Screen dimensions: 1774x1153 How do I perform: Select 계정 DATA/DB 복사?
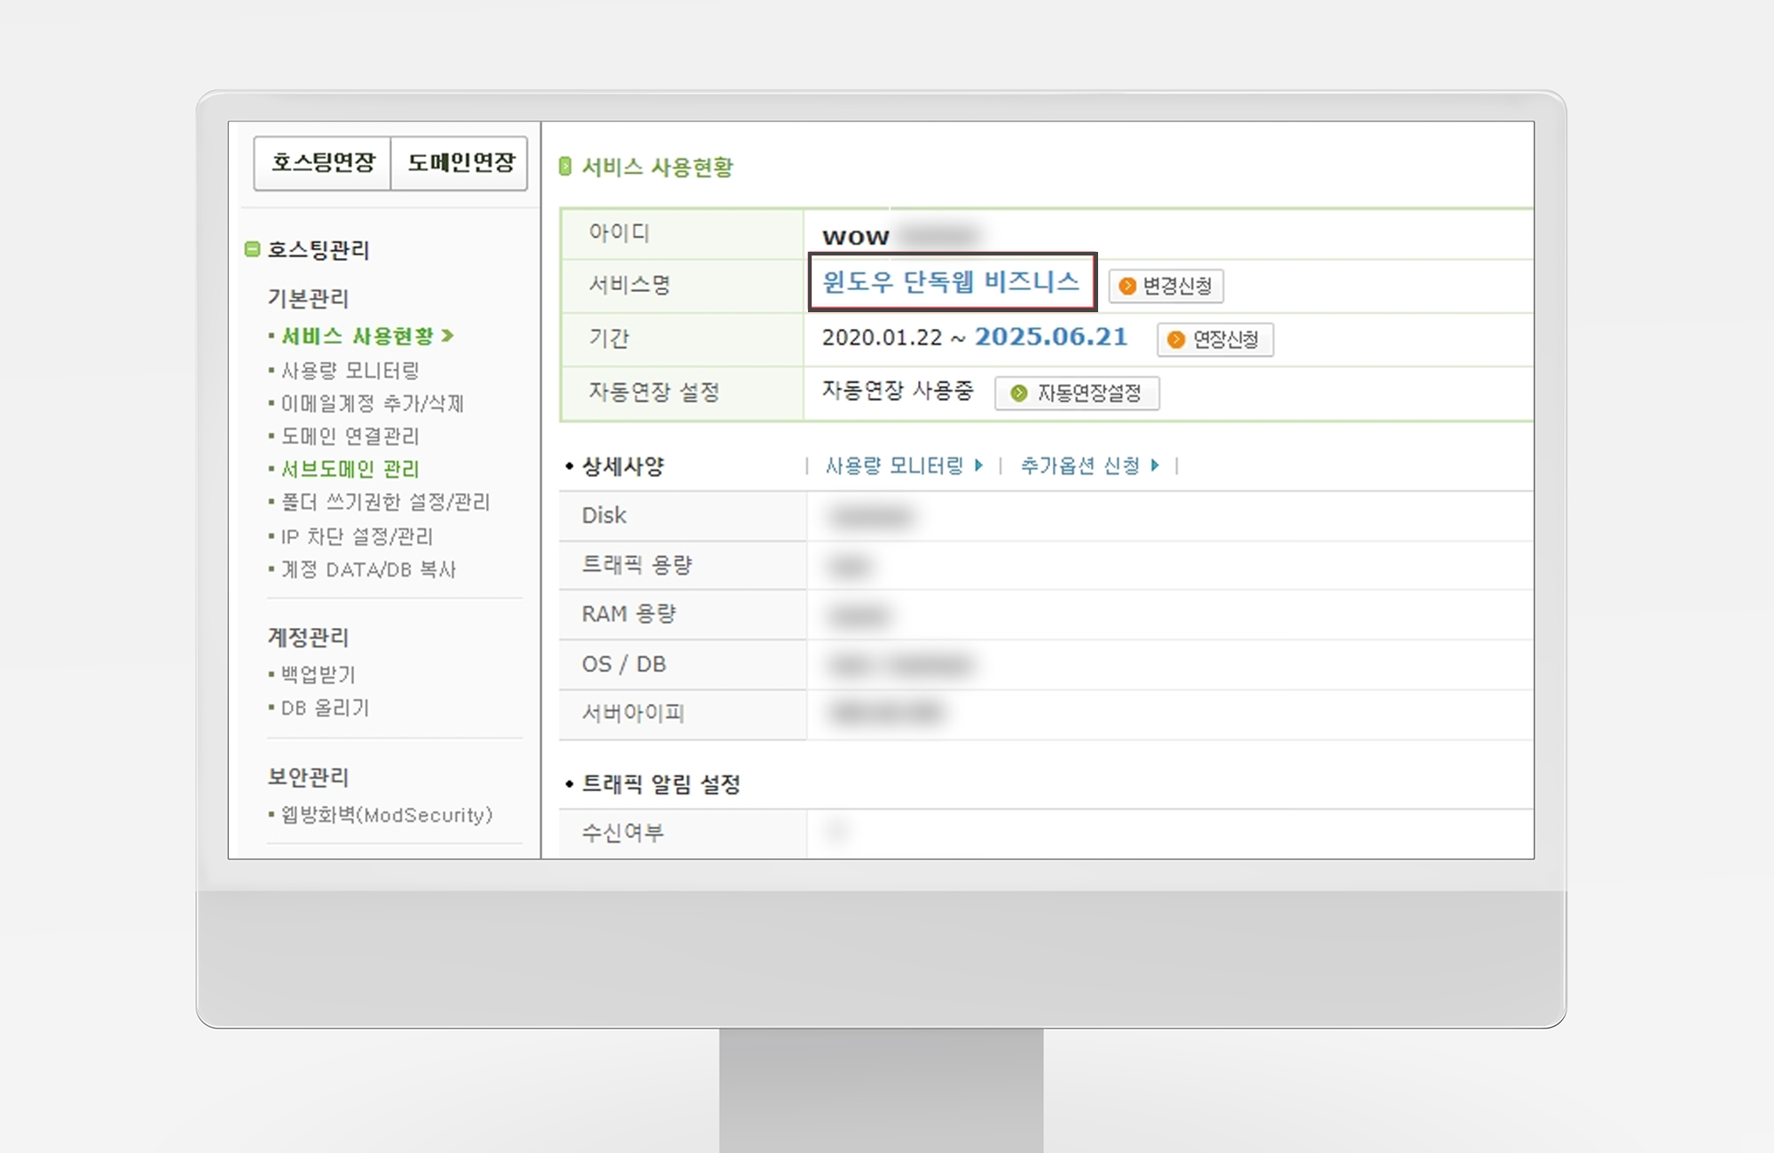tap(369, 569)
